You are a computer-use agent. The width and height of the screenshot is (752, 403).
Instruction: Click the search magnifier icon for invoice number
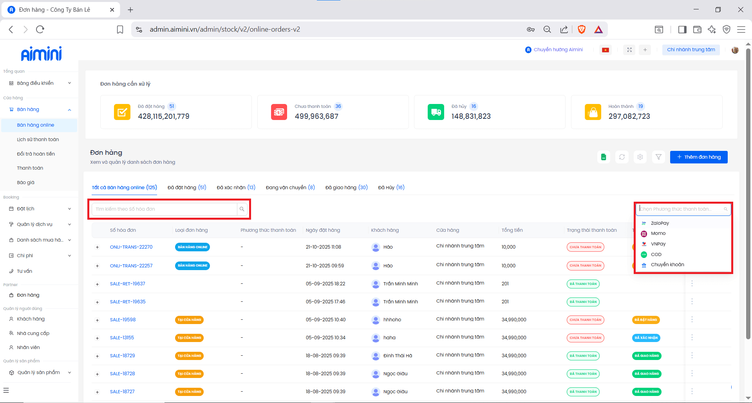click(242, 209)
